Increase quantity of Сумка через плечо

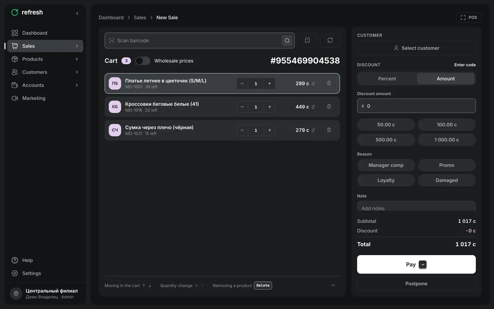[x=270, y=130]
